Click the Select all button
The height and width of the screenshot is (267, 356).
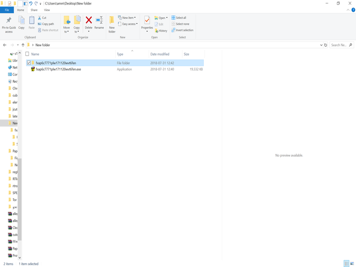[x=179, y=18]
